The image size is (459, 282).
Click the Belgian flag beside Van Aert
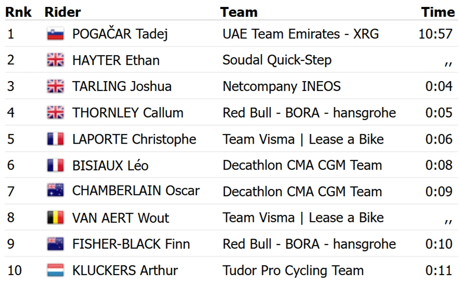[x=55, y=218]
